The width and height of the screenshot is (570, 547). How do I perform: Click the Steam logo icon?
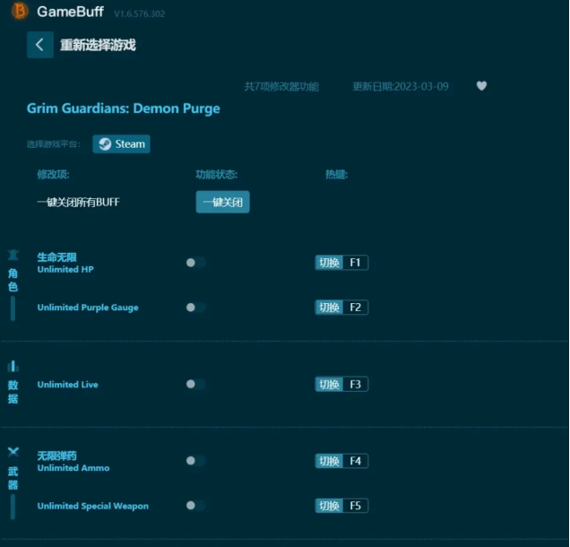105,144
